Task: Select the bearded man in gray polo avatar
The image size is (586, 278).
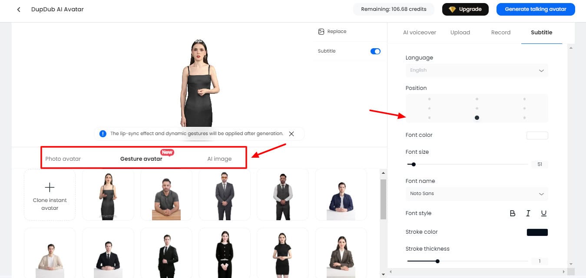Action: pyautogui.click(x=166, y=195)
